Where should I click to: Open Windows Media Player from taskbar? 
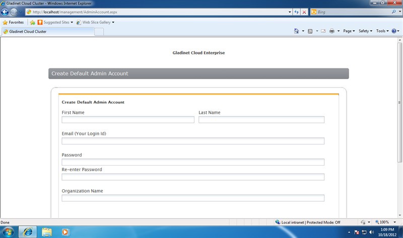(65, 231)
